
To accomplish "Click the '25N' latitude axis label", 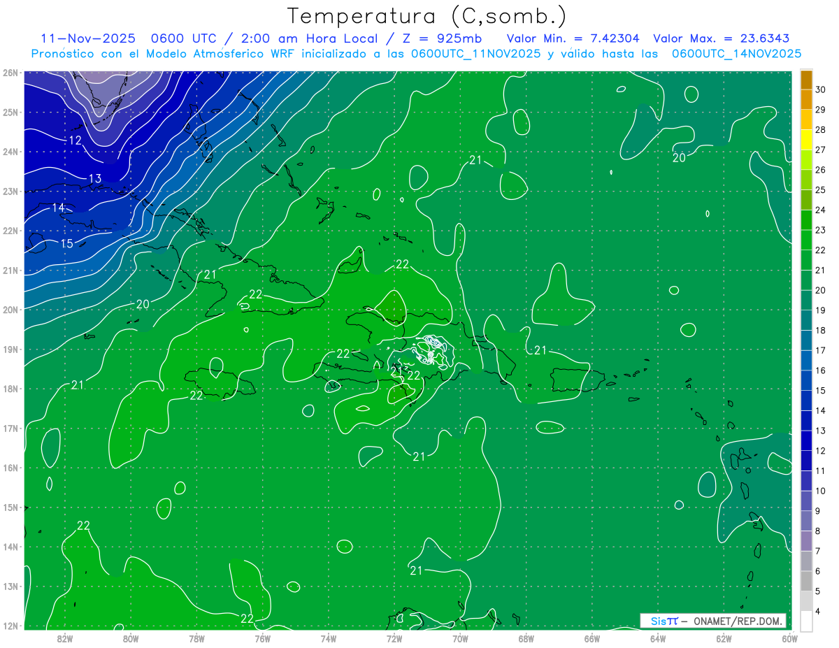I will [10, 112].
